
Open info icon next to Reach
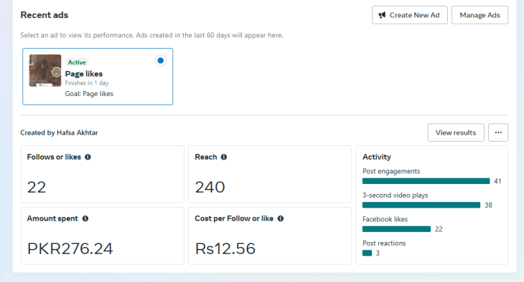tap(224, 157)
